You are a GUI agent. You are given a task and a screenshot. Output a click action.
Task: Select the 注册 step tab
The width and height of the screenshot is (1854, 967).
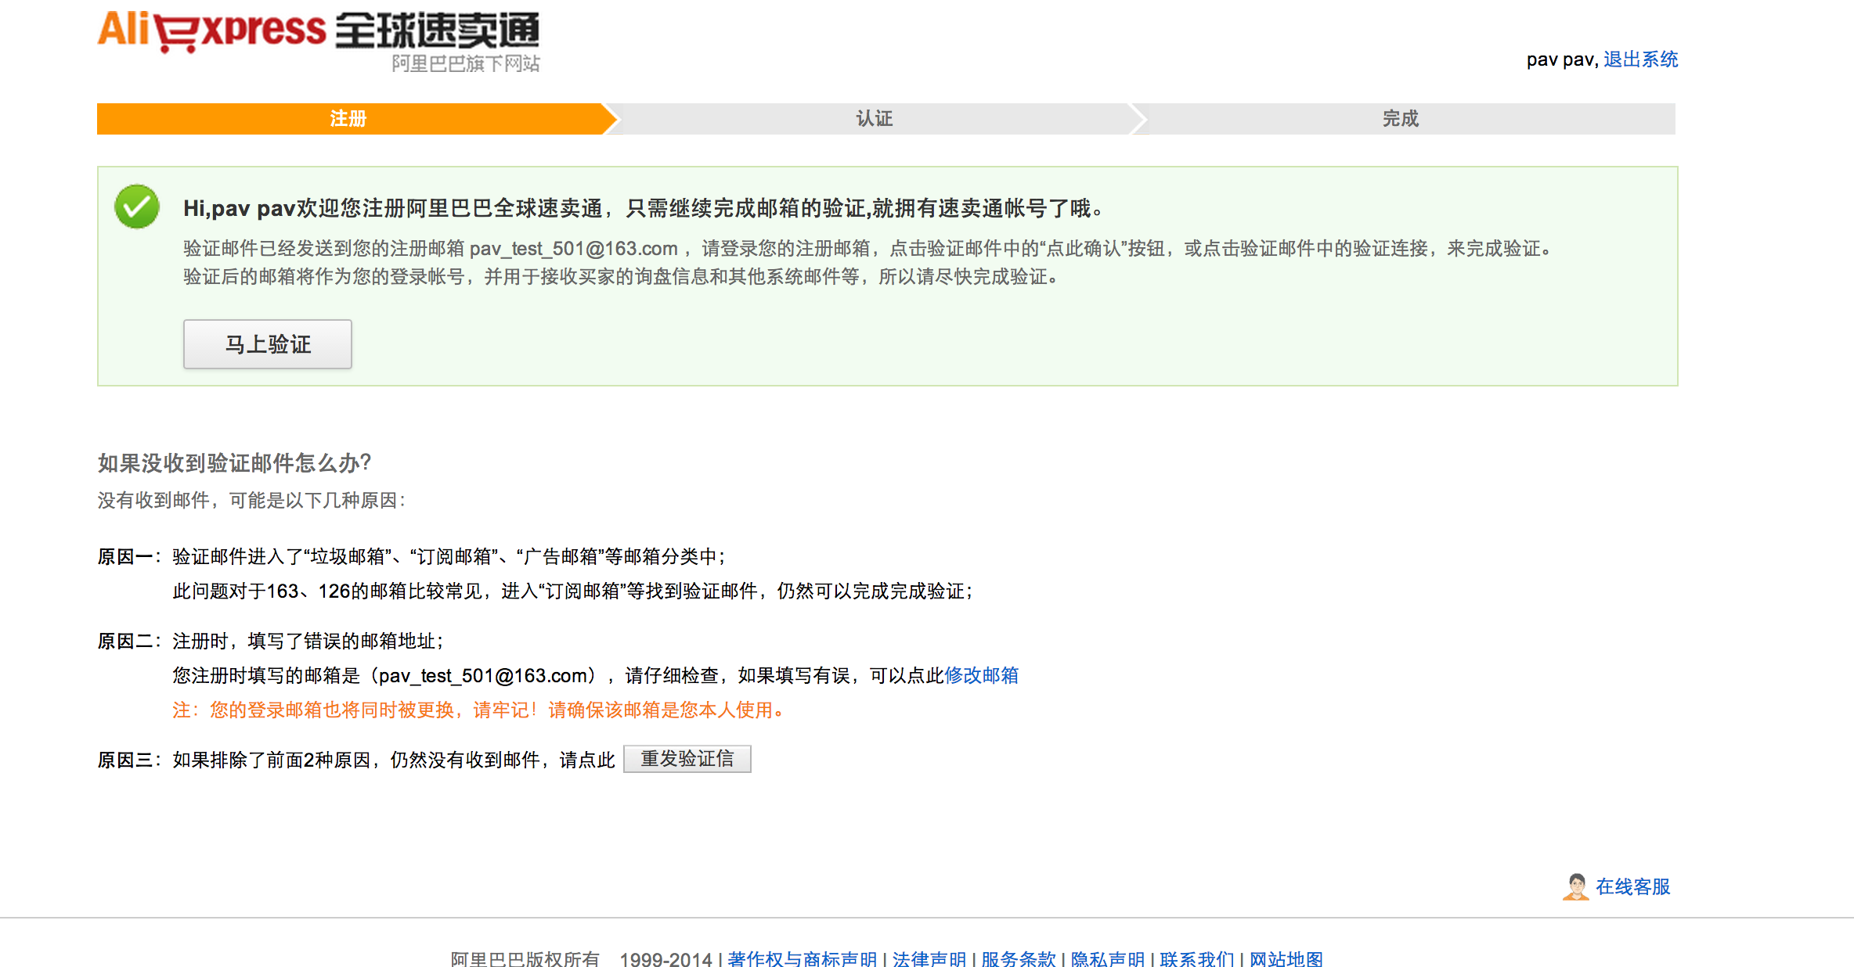coord(348,119)
